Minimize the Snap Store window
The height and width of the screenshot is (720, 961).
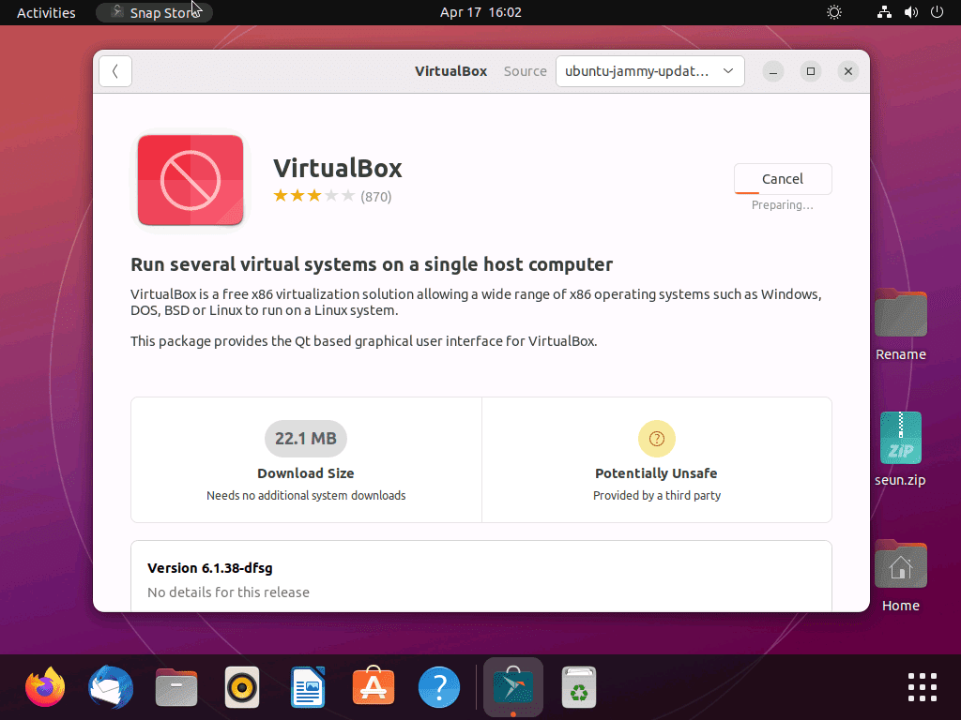coord(773,71)
